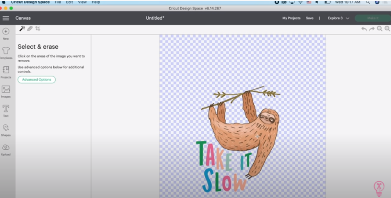Open the hamburger menu icon

pyautogui.click(x=6, y=18)
